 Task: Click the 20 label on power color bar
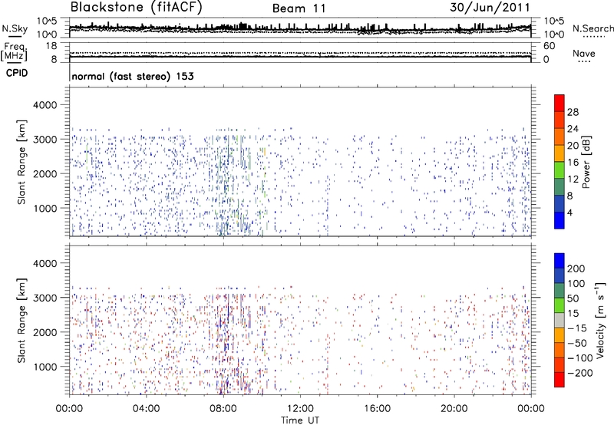point(573,146)
